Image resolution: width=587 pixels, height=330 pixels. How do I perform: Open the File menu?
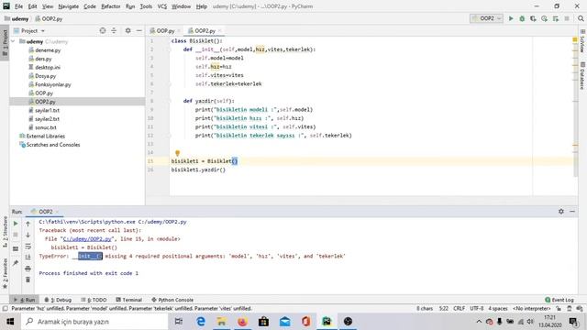click(18, 6)
